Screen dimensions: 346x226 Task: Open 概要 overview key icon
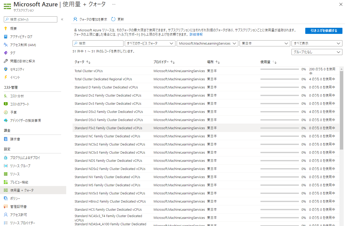click(x=6, y=29)
